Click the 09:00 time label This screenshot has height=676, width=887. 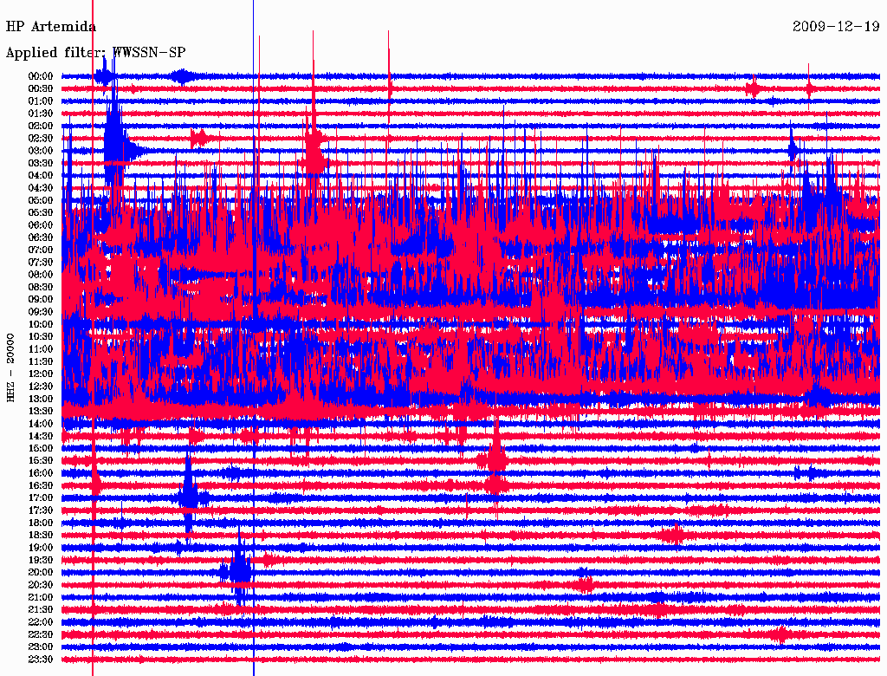click(41, 300)
